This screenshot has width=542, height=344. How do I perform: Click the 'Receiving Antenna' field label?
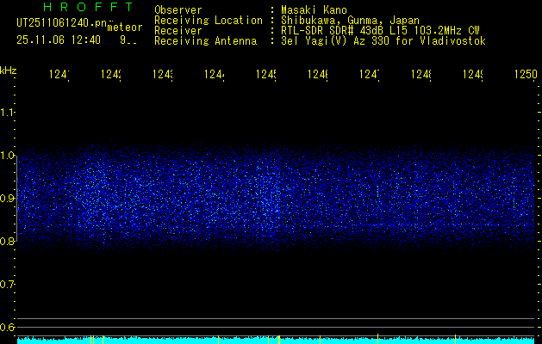(x=206, y=41)
